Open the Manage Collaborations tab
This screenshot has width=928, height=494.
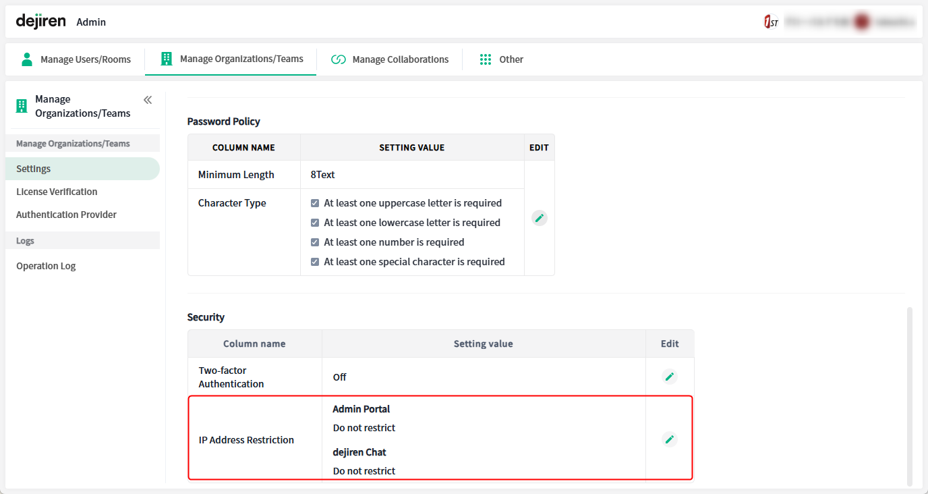(x=390, y=59)
